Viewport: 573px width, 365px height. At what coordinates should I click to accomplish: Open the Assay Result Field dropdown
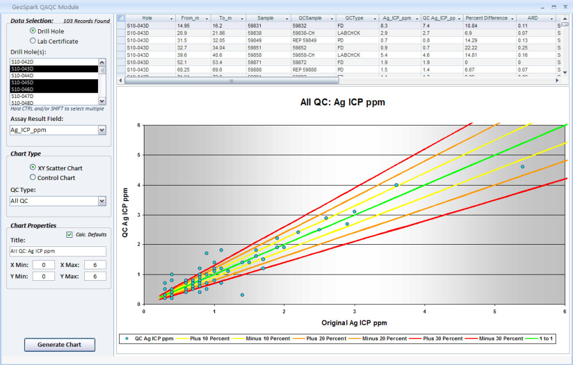point(102,130)
